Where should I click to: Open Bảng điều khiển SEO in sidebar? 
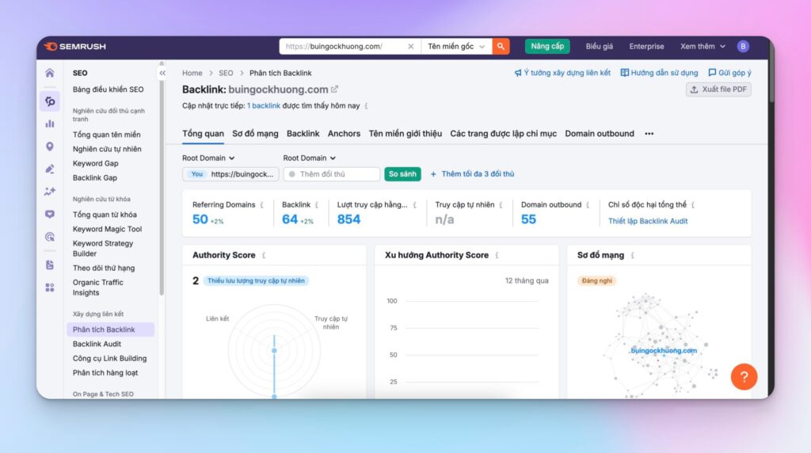108,89
